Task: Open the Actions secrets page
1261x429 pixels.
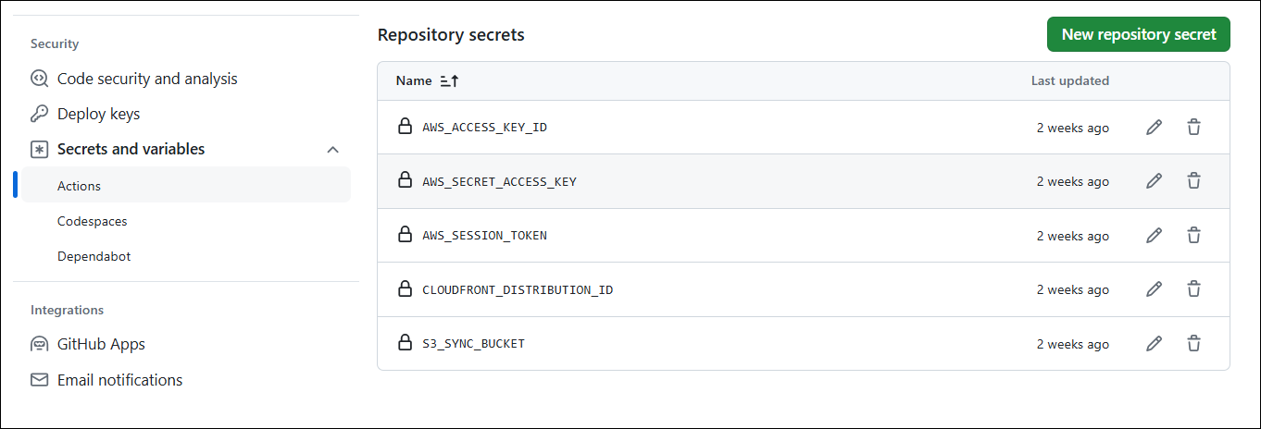Action: tap(80, 186)
